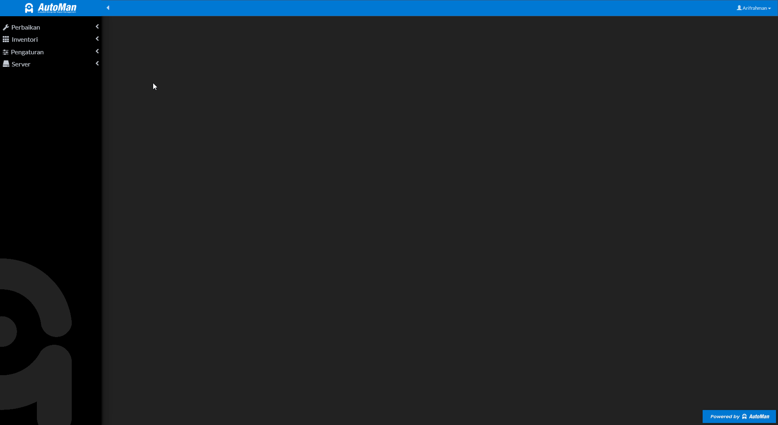This screenshot has height=425, width=778.
Task: Click the grid icon beside Inventori
Action: [x=6, y=39]
